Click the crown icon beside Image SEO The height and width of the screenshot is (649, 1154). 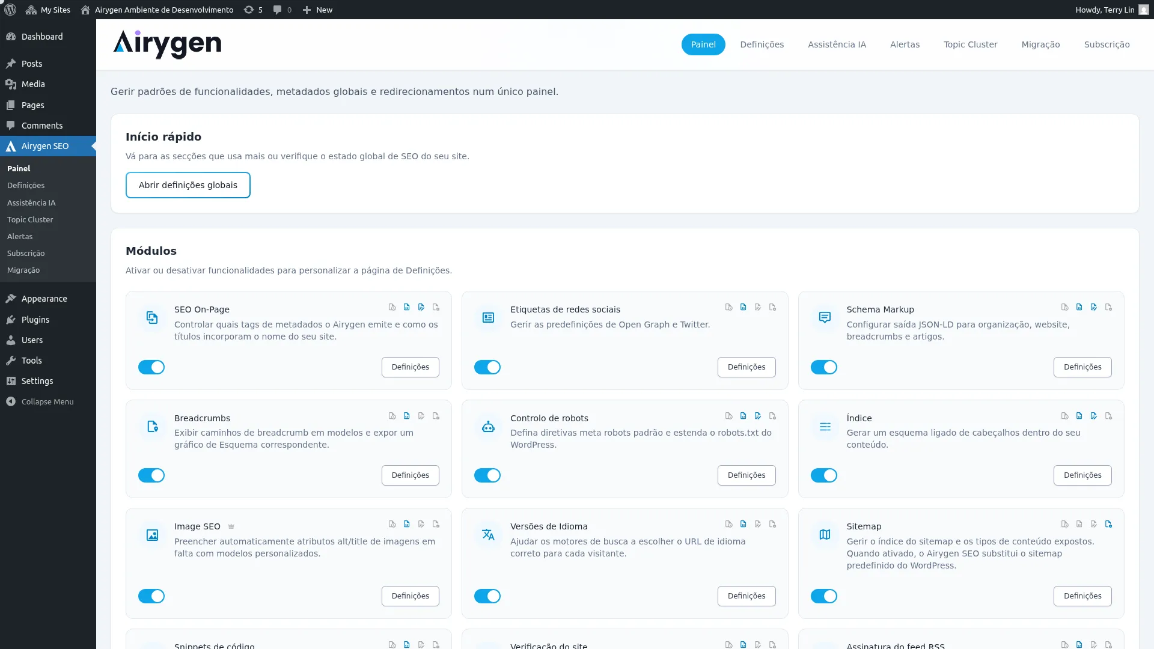tap(231, 527)
